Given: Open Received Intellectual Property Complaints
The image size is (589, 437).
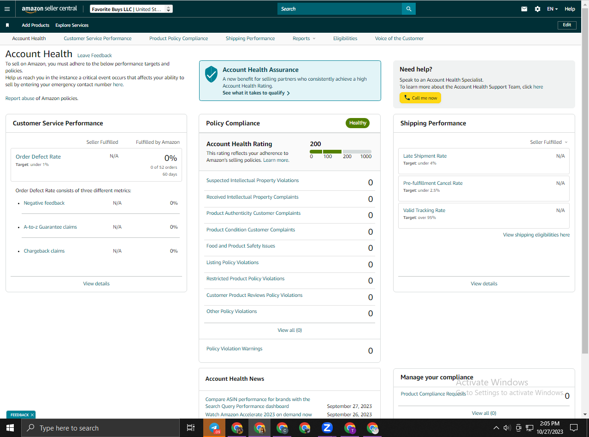Looking at the screenshot, I should click(x=253, y=197).
